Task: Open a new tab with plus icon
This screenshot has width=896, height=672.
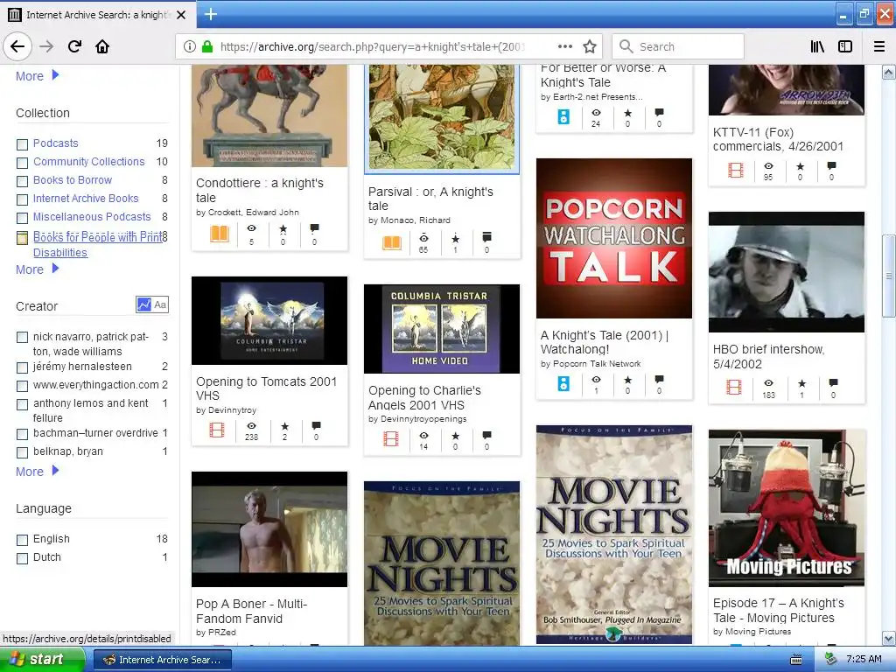Action: 211,14
